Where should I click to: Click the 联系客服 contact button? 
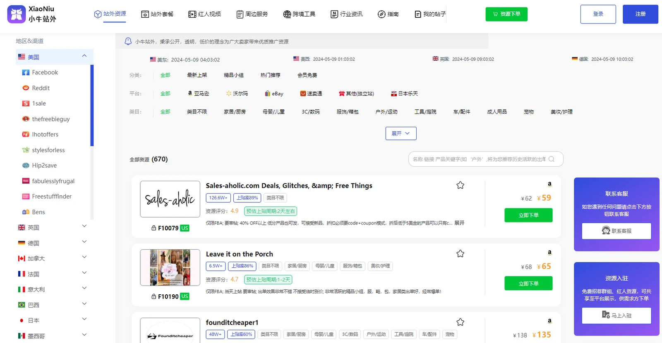[x=616, y=231]
